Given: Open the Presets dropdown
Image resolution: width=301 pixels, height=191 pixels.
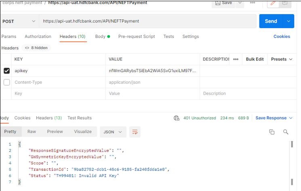Looking at the screenshot, I should (281, 59).
